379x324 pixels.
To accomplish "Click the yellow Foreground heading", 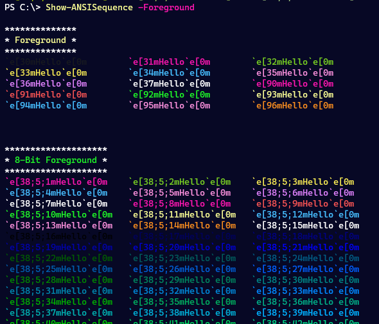I will tap(40, 40).
